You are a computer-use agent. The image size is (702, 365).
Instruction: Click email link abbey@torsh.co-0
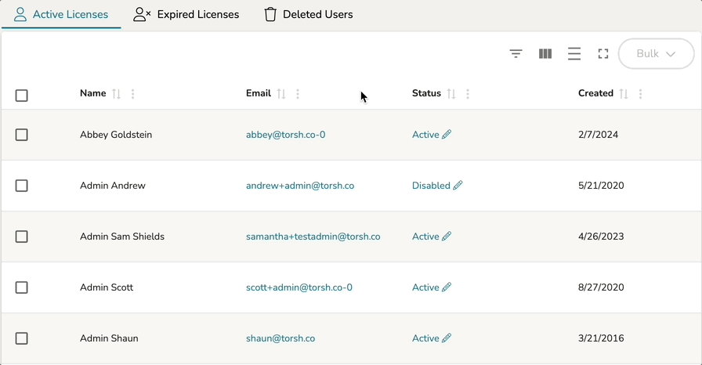coord(285,135)
